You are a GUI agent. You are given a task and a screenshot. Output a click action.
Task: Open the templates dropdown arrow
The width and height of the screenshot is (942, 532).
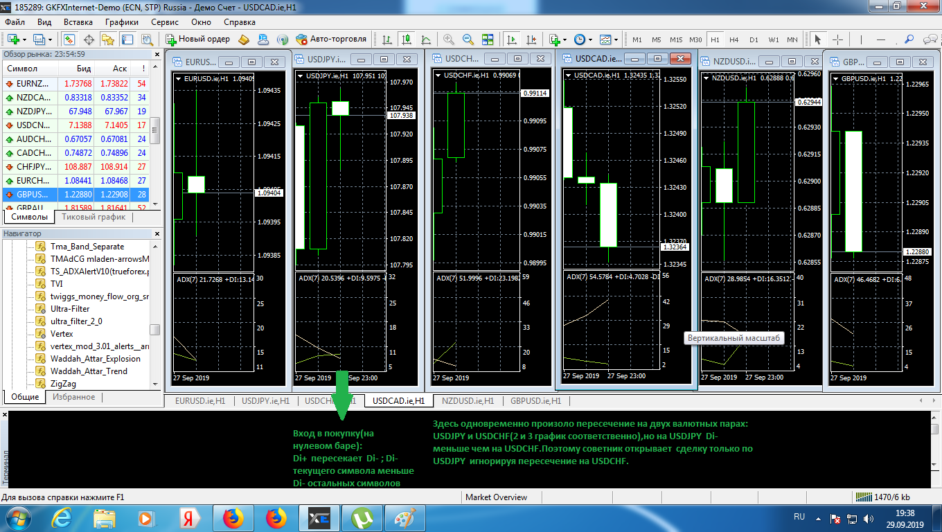[614, 39]
